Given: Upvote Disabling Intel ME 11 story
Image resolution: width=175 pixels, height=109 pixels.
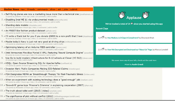Looking at the screenshot, I should (x=5, y=20).
